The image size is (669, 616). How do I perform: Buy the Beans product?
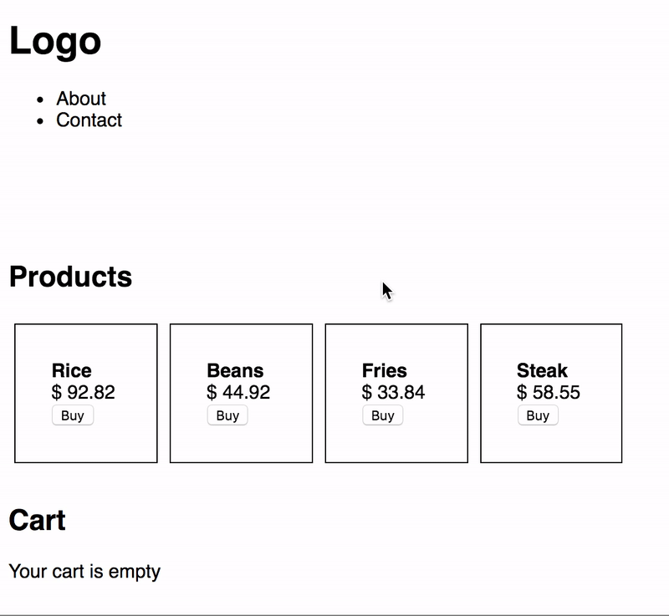coord(227,415)
